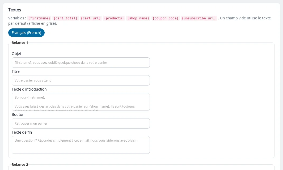Click the Texte de fin textarea

81,145
